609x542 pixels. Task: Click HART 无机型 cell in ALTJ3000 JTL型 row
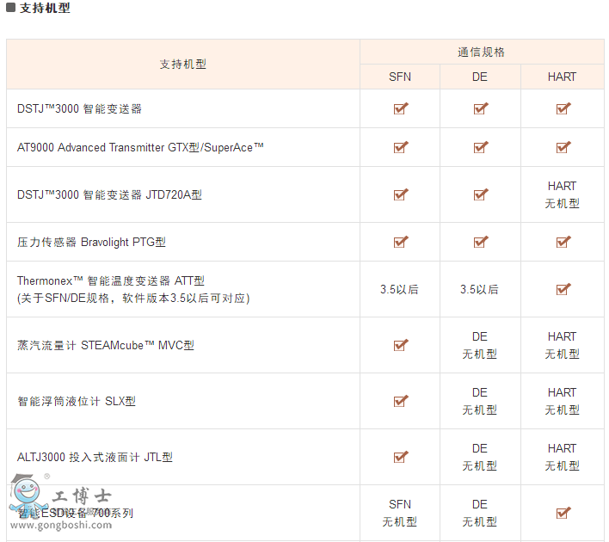click(562, 457)
